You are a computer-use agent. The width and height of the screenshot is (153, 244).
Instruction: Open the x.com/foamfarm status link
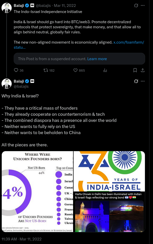(128, 42)
